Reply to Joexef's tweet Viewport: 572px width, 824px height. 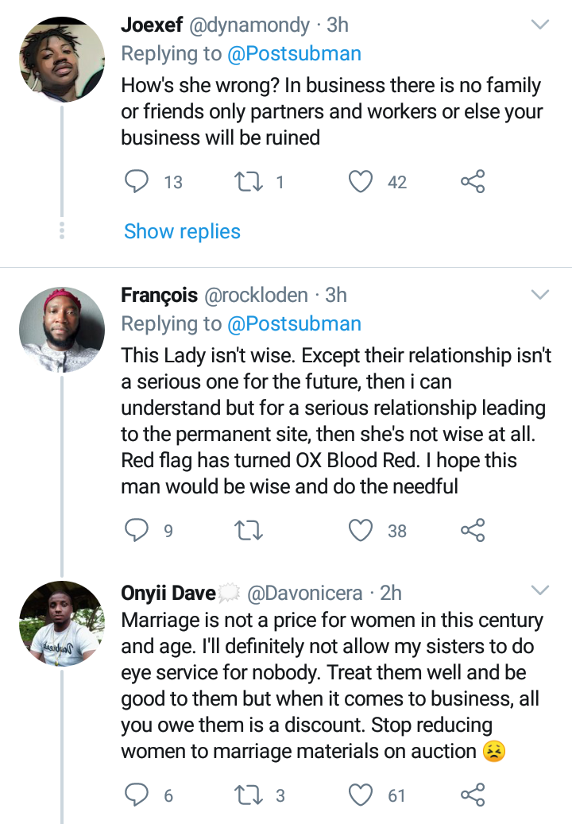tap(137, 182)
